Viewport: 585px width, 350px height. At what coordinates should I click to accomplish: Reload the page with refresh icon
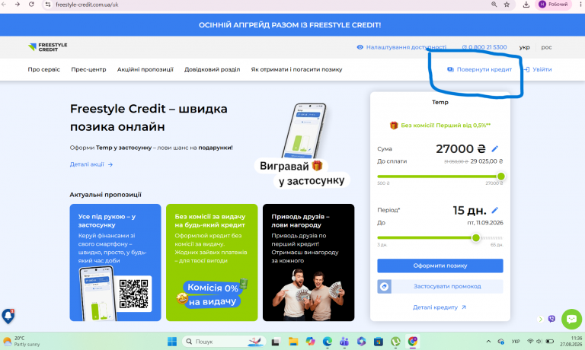tap(31, 5)
